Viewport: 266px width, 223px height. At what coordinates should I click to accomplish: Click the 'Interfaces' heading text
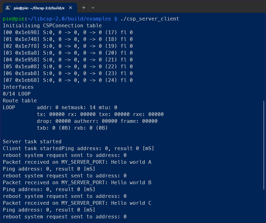18,87
